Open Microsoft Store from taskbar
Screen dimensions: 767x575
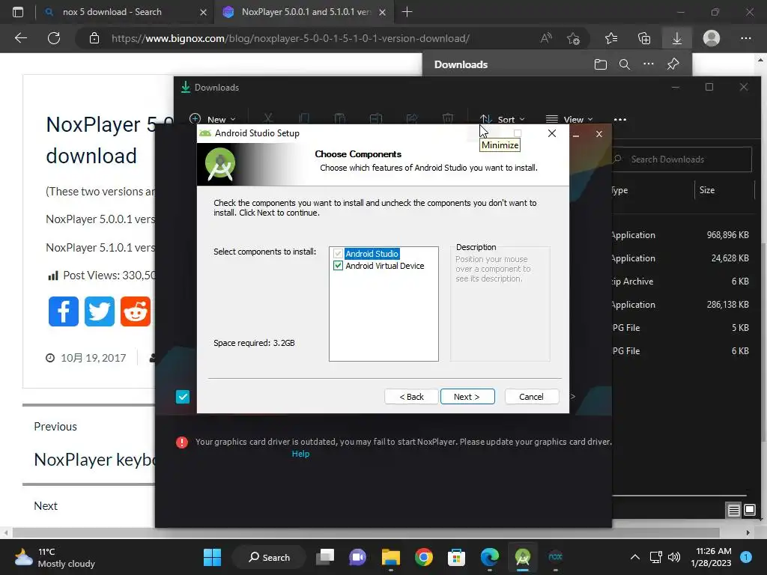point(456,557)
